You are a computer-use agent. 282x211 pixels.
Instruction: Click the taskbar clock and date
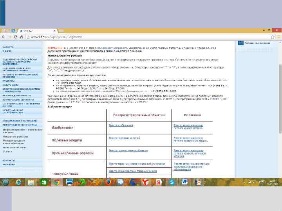click(273, 182)
